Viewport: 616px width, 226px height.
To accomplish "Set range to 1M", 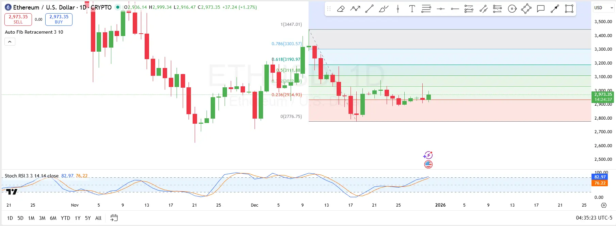I will pos(31,218).
